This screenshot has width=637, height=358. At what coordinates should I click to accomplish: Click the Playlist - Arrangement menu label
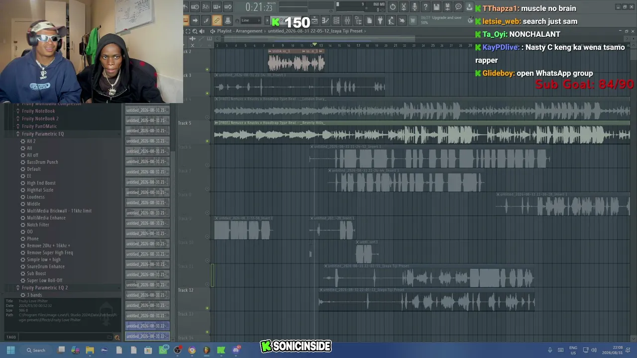point(239,31)
